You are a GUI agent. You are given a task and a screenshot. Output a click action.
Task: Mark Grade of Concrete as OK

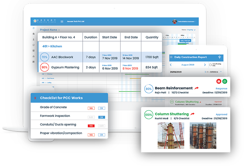pyautogui.click(x=101, y=108)
